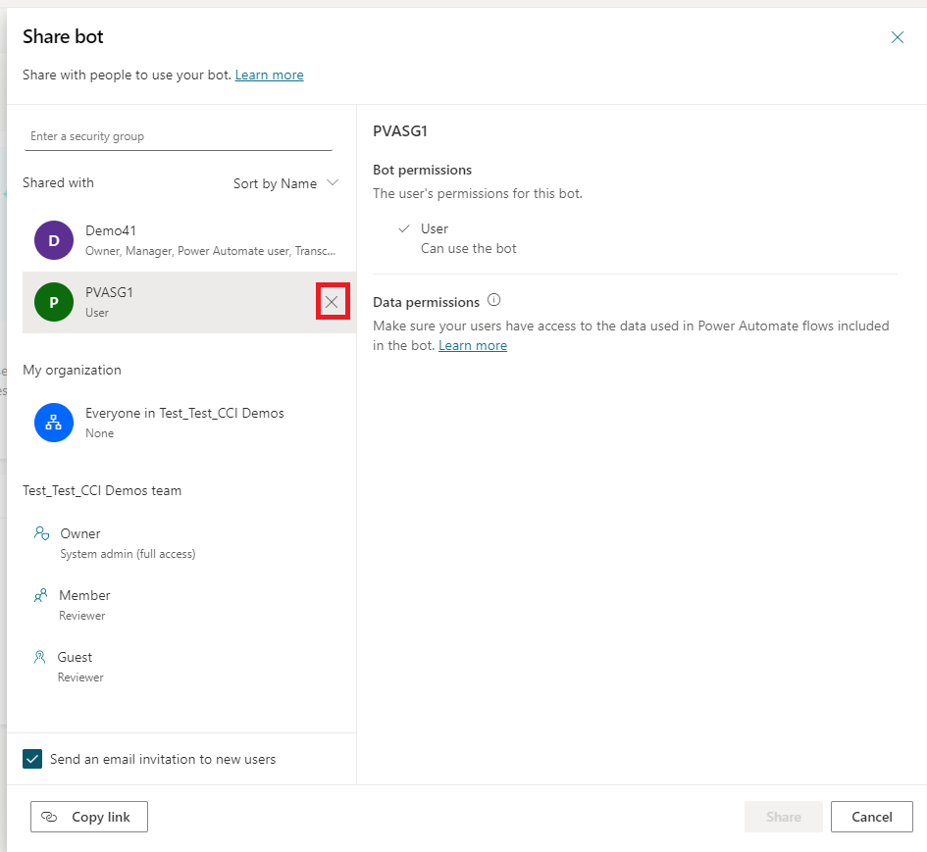Click the PVASG1 green avatar

tap(54, 303)
